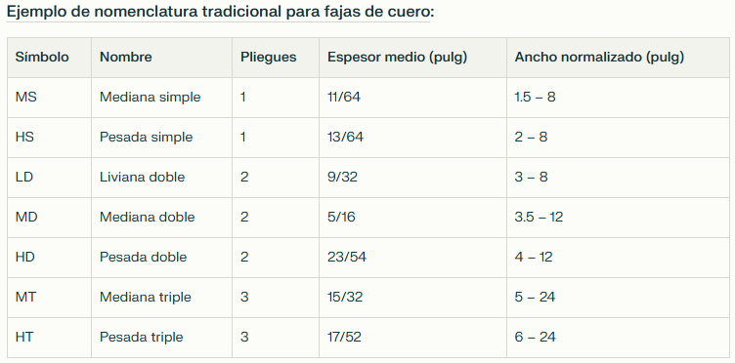This screenshot has width=735, height=363.
Task: Click the Pesada triple cell
Action: 161,338
